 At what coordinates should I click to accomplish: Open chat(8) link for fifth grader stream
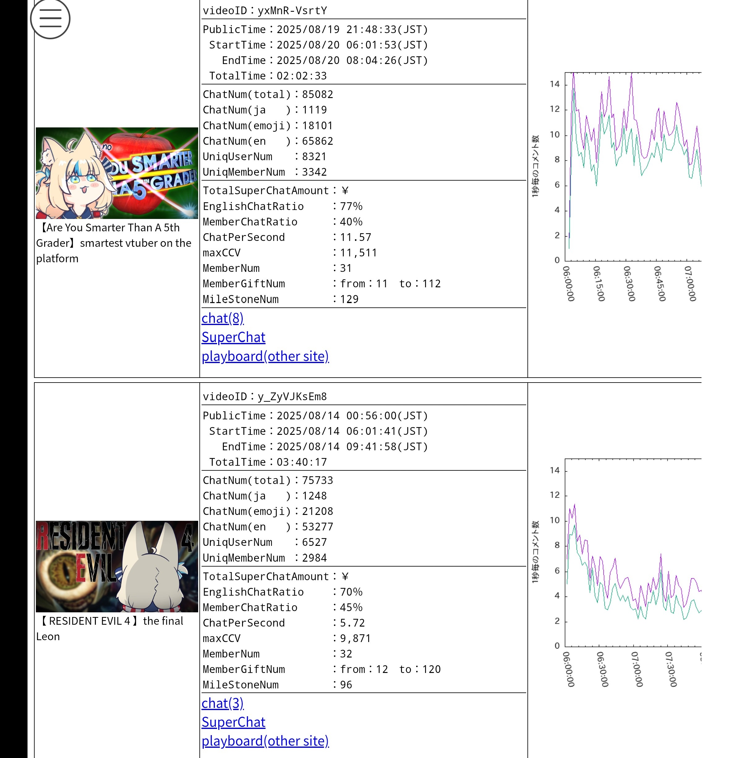223,319
